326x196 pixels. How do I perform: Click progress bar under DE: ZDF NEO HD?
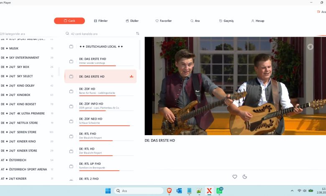tap(106, 126)
